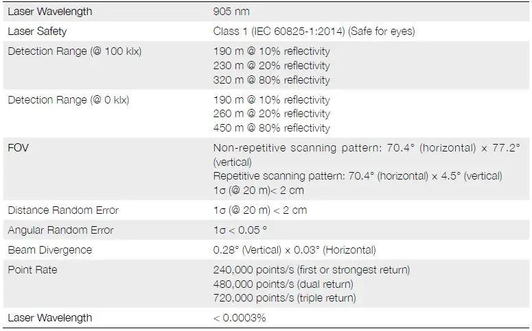Viewport: 532px width, 331px height.
Task: Click the "Point Rate" row label
Action: (32, 270)
